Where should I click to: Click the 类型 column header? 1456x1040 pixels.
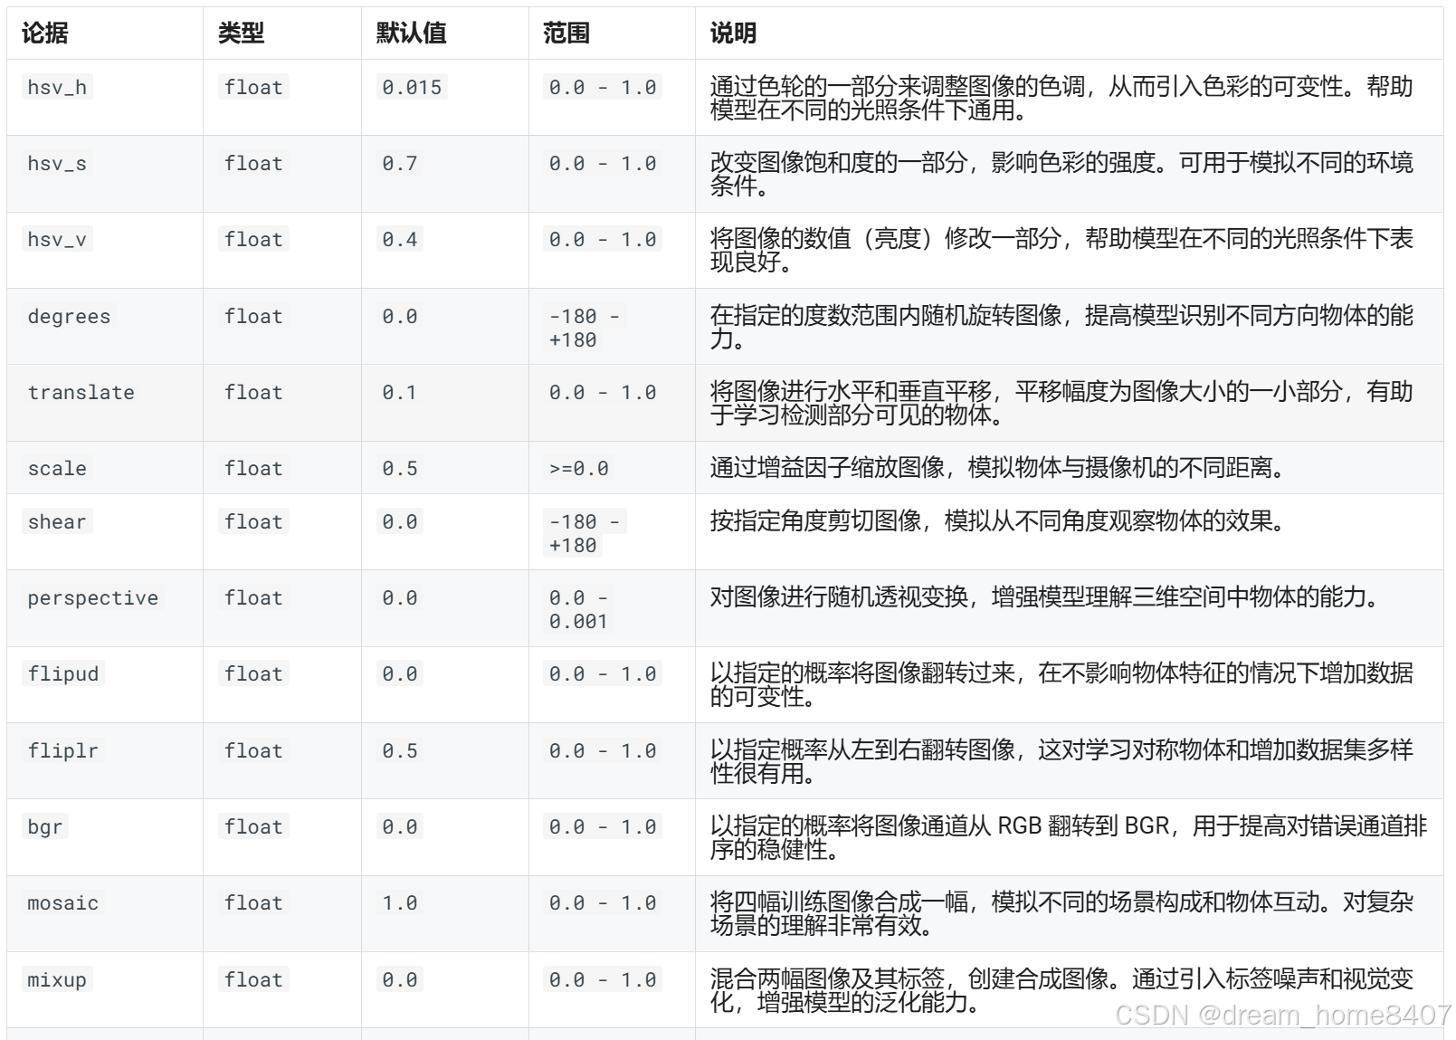click(x=242, y=33)
